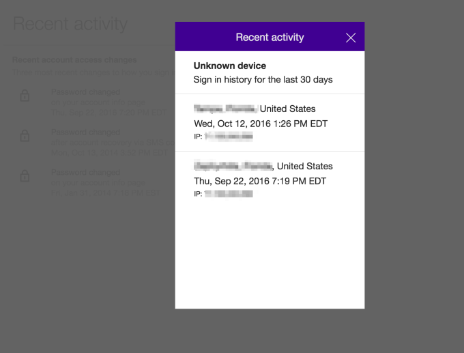
Task: Click 'Three most recent changes' description line
Action: tap(89, 72)
